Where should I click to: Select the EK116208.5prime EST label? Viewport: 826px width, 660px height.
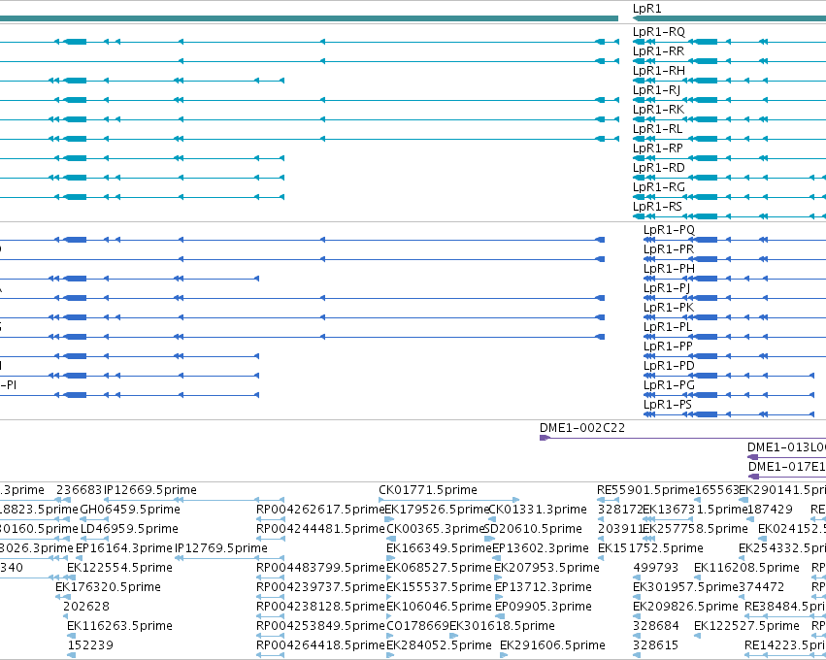(746, 568)
